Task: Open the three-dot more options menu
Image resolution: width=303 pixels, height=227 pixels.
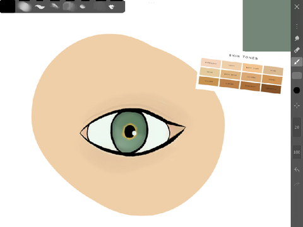Action: coord(297,26)
